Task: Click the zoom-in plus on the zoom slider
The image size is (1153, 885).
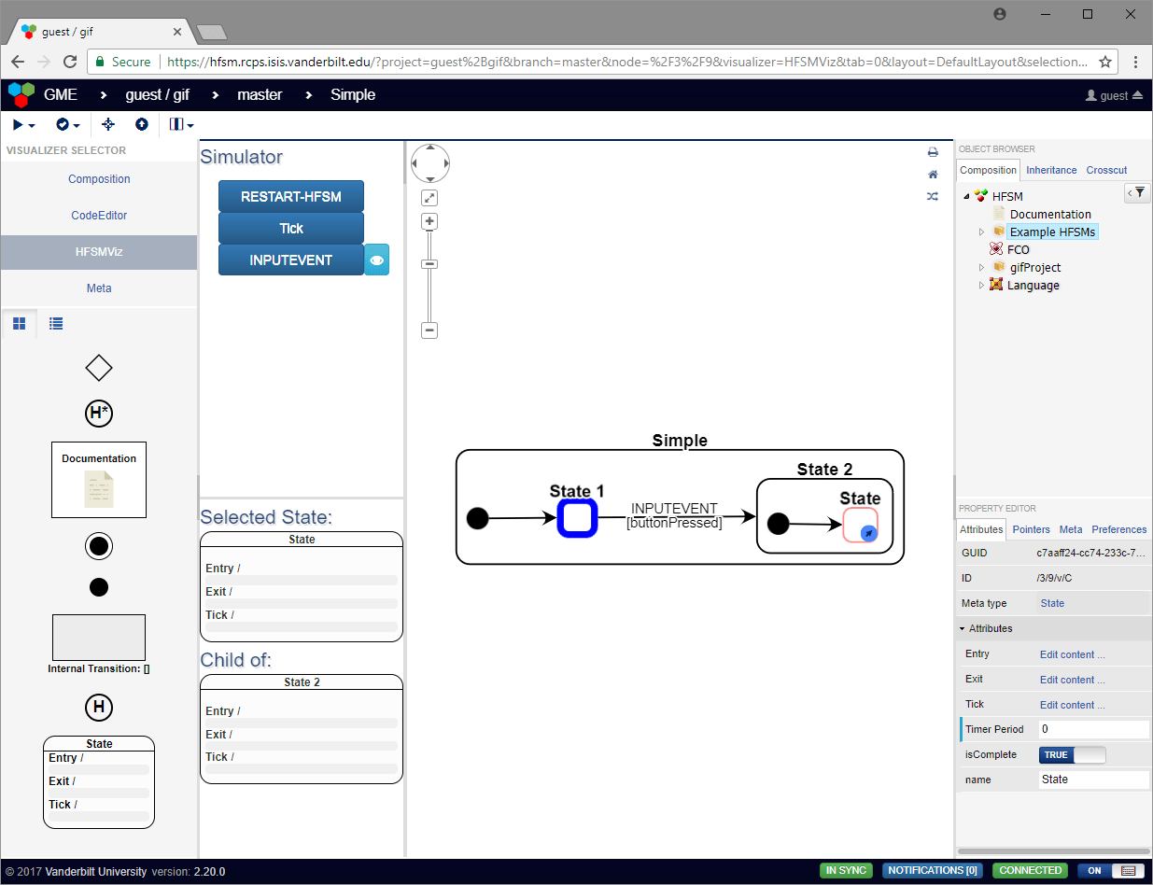Action: tap(429, 220)
